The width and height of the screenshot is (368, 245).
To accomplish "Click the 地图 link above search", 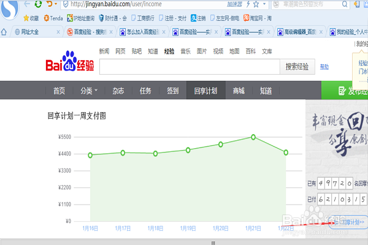I will [x=234, y=51].
